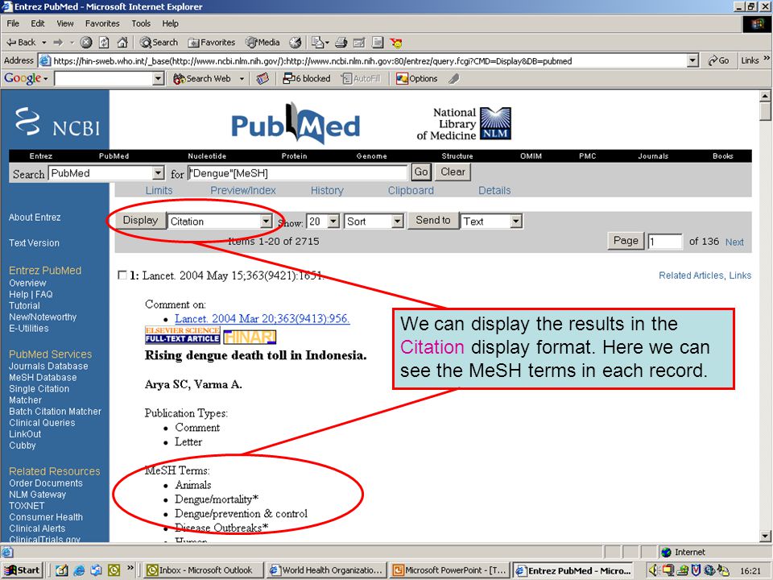Click the Discuss toolbar icon
773x580 pixels.
pos(378,43)
